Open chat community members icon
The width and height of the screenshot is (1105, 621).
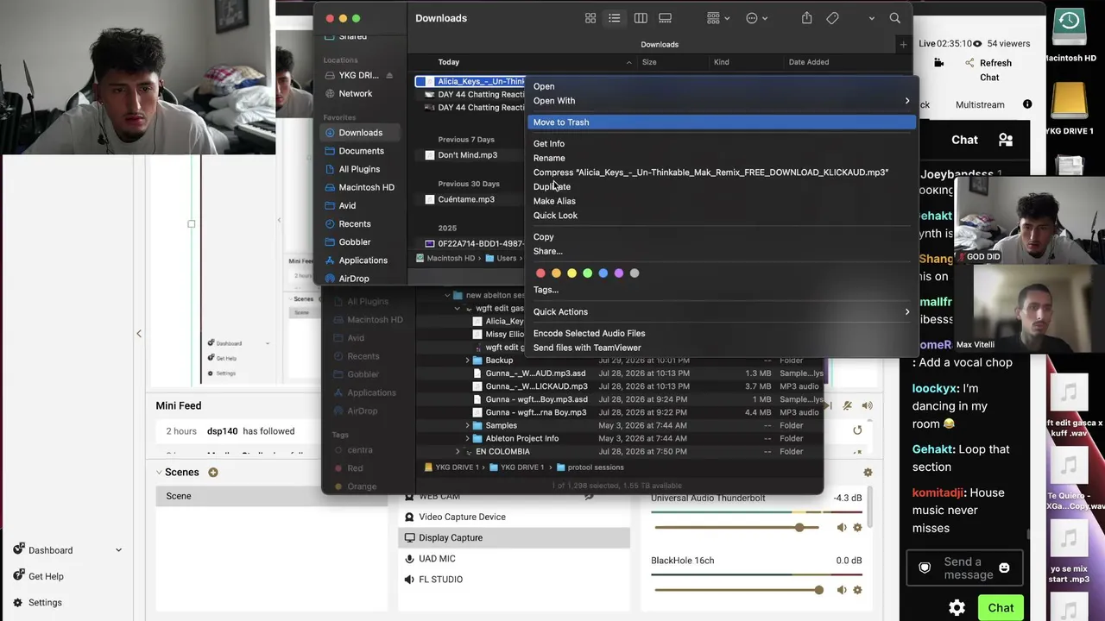click(x=1006, y=140)
